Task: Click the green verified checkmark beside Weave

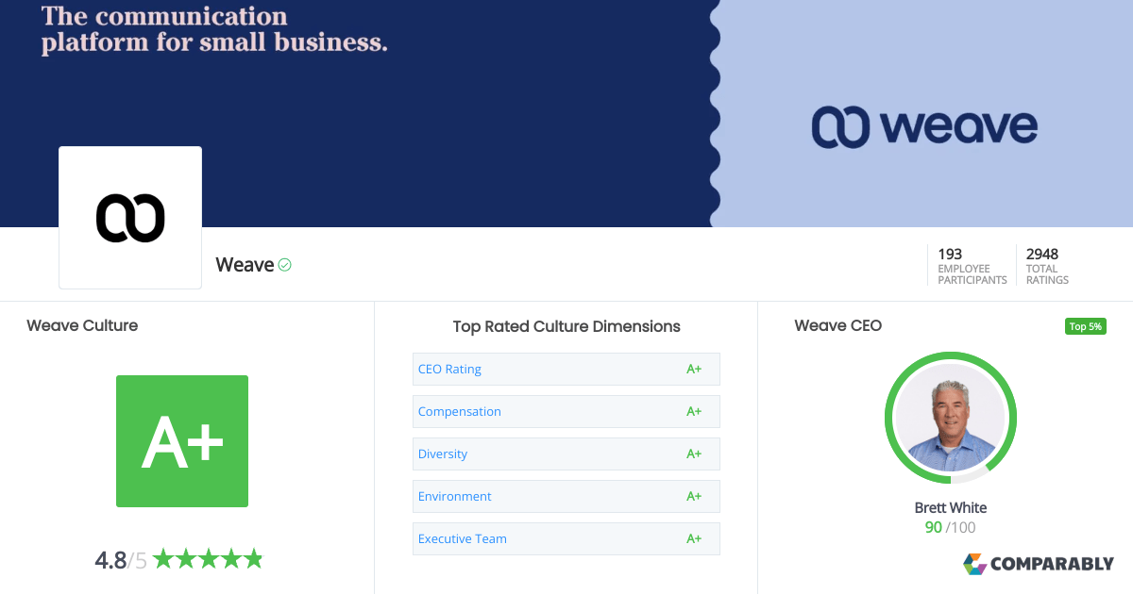Action: [284, 265]
